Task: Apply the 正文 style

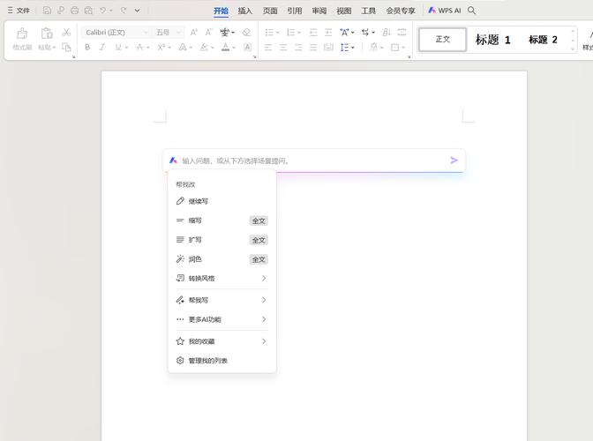Action: coord(442,40)
